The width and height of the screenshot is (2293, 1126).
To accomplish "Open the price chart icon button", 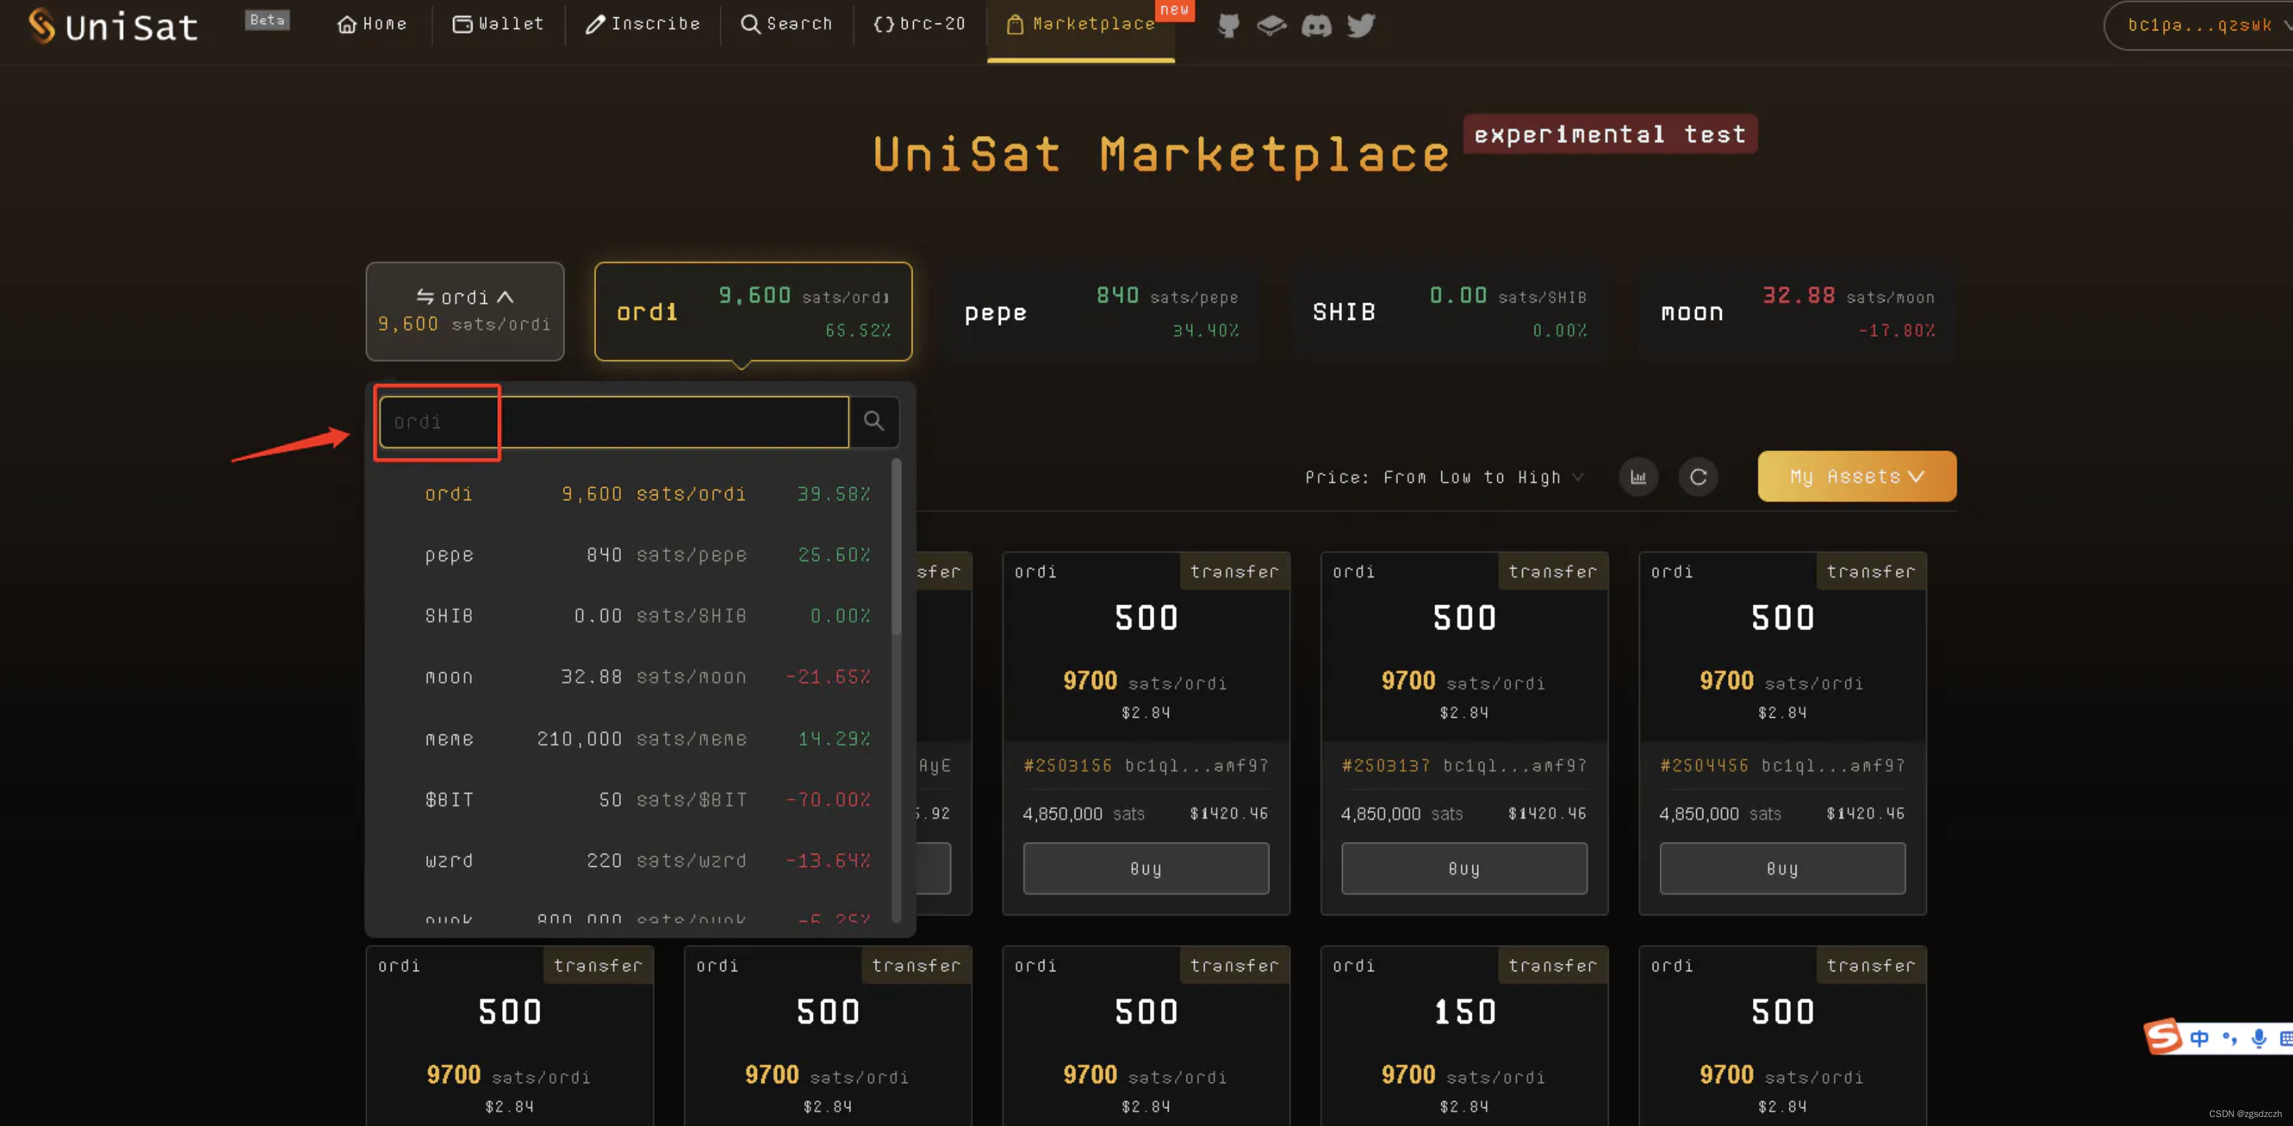I will coord(1638,477).
